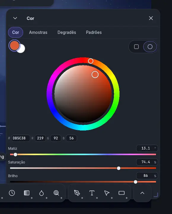This screenshot has height=214, width=172.
Task: Select the Arrow selection tool
Action: [x=107, y=193]
